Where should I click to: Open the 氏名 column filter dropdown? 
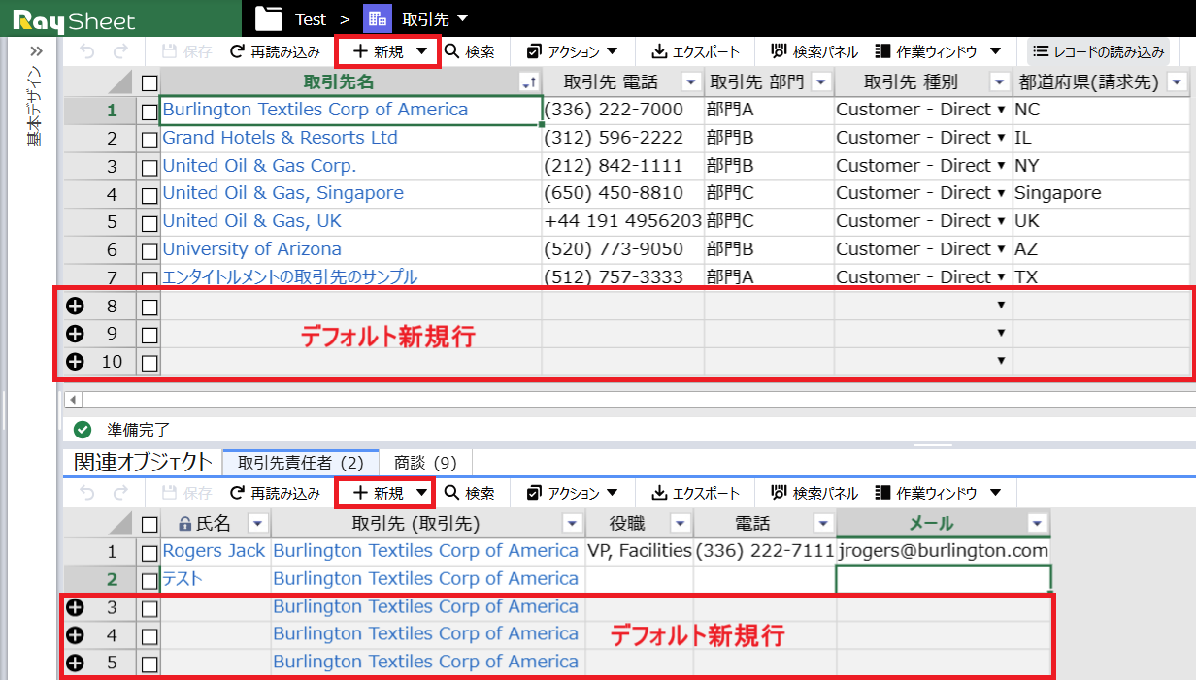click(257, 524)
